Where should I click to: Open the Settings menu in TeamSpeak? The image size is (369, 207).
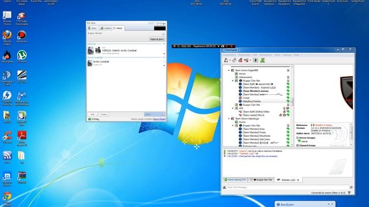[x=287, y=55]
